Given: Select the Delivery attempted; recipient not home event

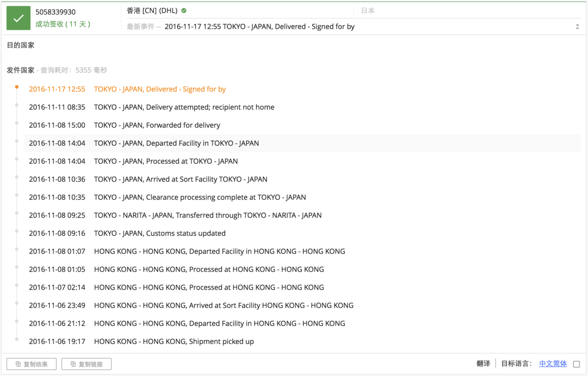Looking at the screenshot, I should (302, 107).
